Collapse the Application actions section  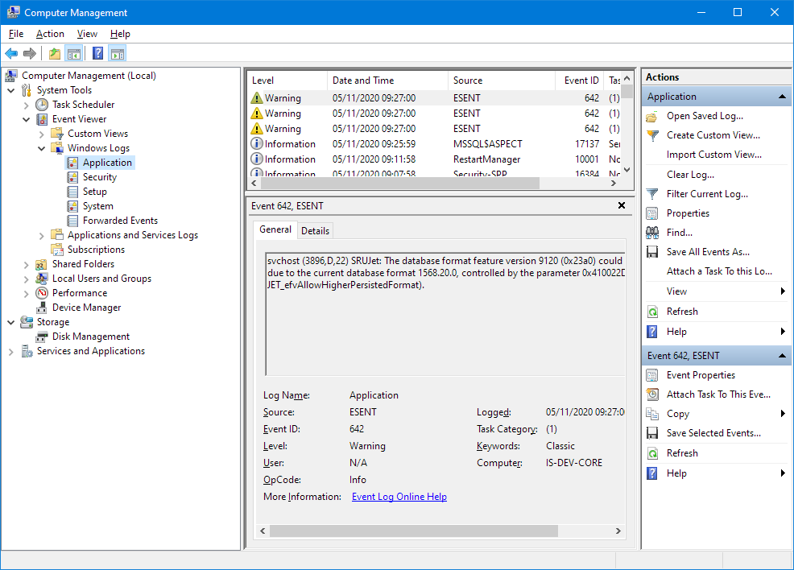click(782, 97)
